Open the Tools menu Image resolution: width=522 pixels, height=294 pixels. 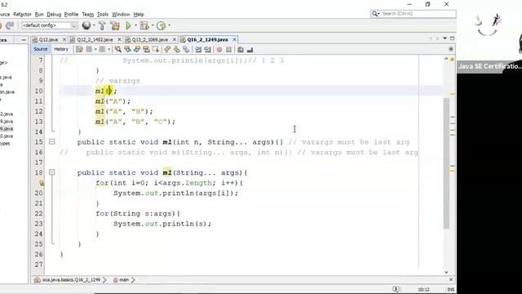point(103,15)
